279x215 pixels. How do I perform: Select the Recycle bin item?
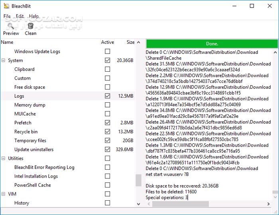pos(26,132)
